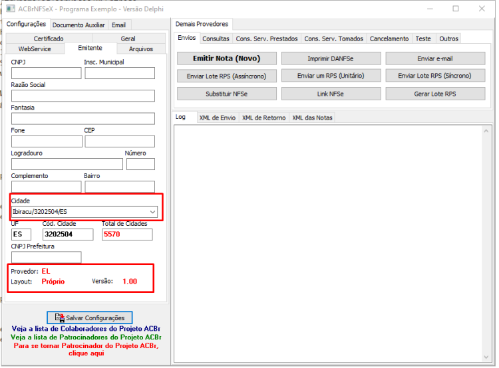This screenshot has width=499, height=368.
Task: Click the save icon on Salvar Configurações
Action: point(59,317)
